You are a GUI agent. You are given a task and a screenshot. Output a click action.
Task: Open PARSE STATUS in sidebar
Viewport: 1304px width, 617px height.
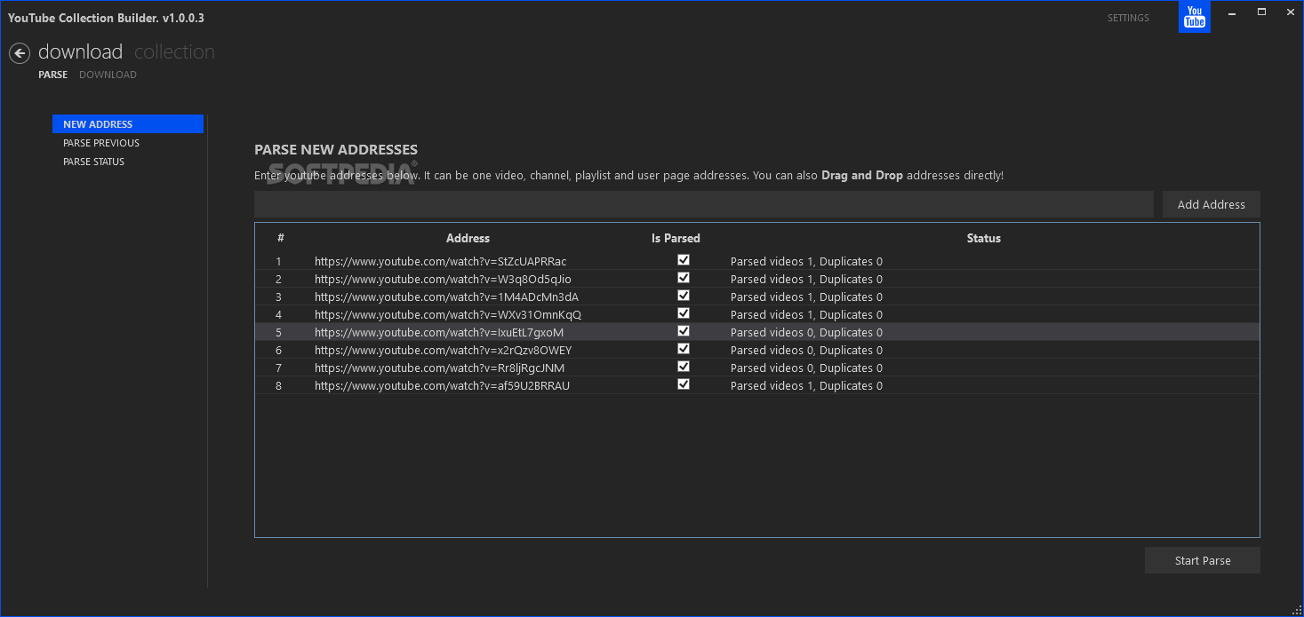pyautogui.click(x=93, y=162)
